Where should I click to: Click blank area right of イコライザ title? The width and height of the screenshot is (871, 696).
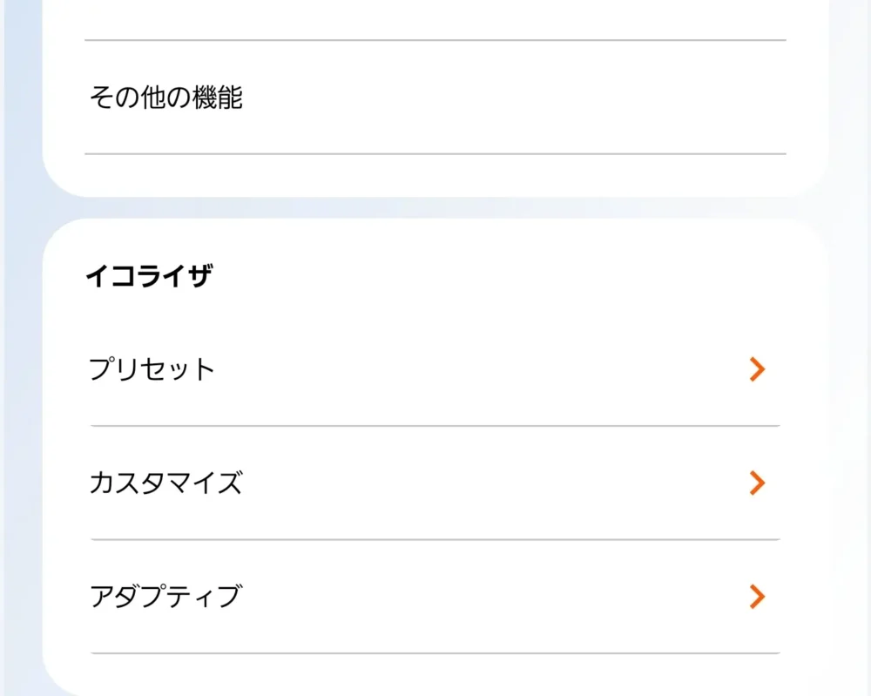point(523,276)
